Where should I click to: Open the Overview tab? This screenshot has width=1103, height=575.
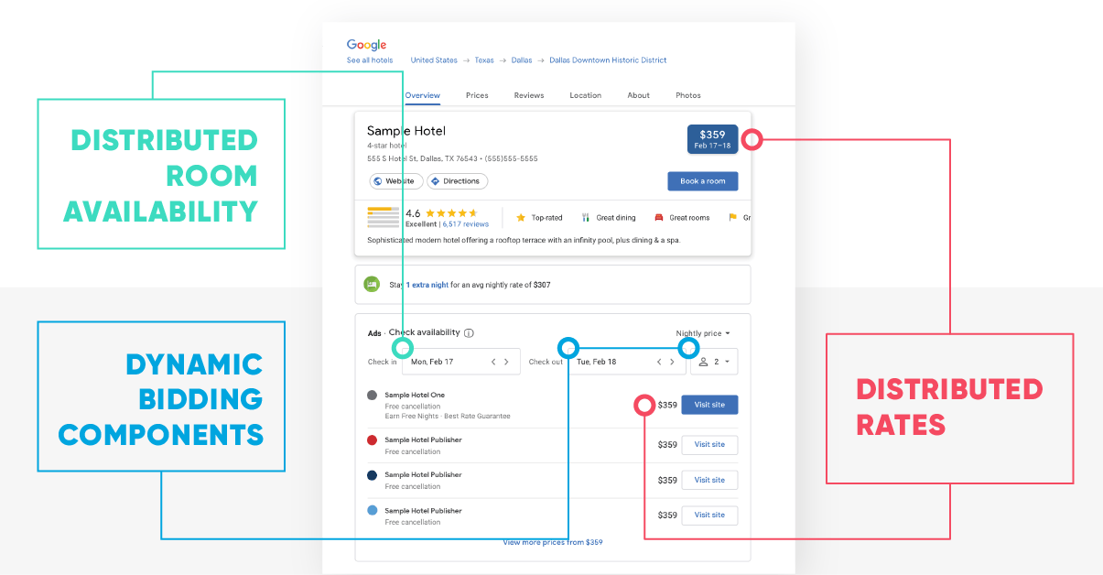tap(423, 95)
